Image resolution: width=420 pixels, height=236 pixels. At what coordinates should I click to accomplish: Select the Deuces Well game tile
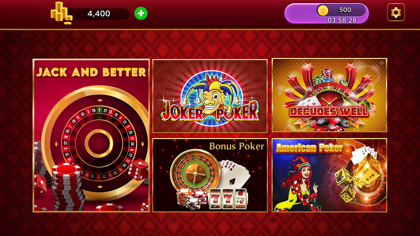click(x=329, y=95)
